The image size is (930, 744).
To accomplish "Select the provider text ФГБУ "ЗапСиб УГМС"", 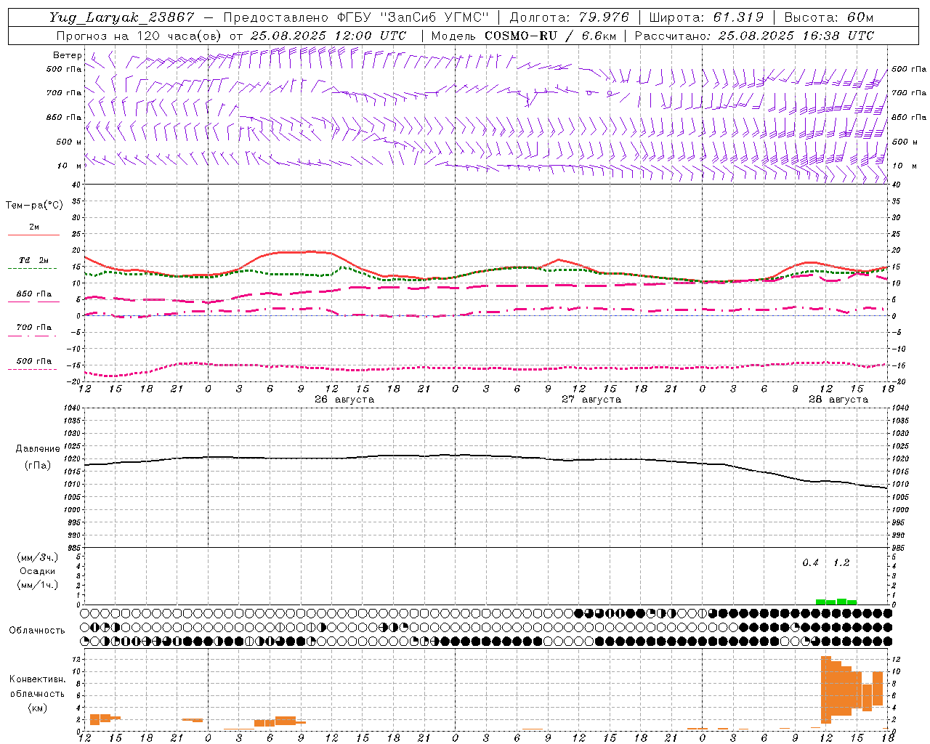I will pyautogui.click(x=414, y=17).
